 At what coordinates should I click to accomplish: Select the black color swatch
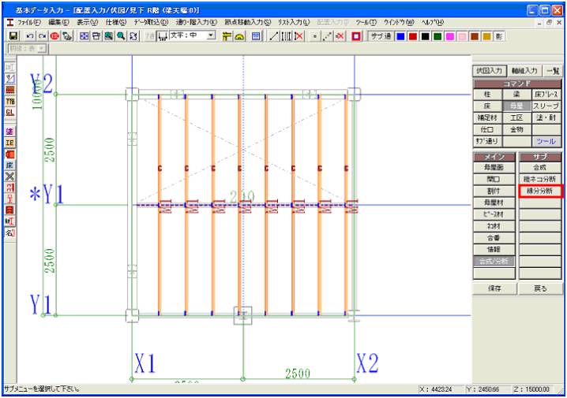(x=425, y=36)
